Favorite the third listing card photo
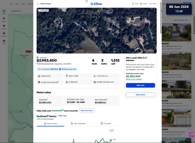The image size is (195, 143). click(x=189, y=83)
